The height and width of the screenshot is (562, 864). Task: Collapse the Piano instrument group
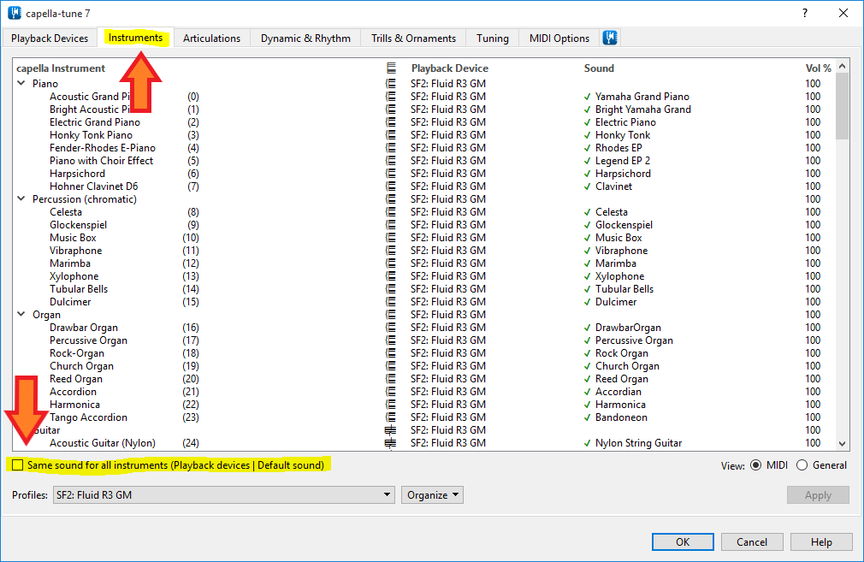click(21, 83)
